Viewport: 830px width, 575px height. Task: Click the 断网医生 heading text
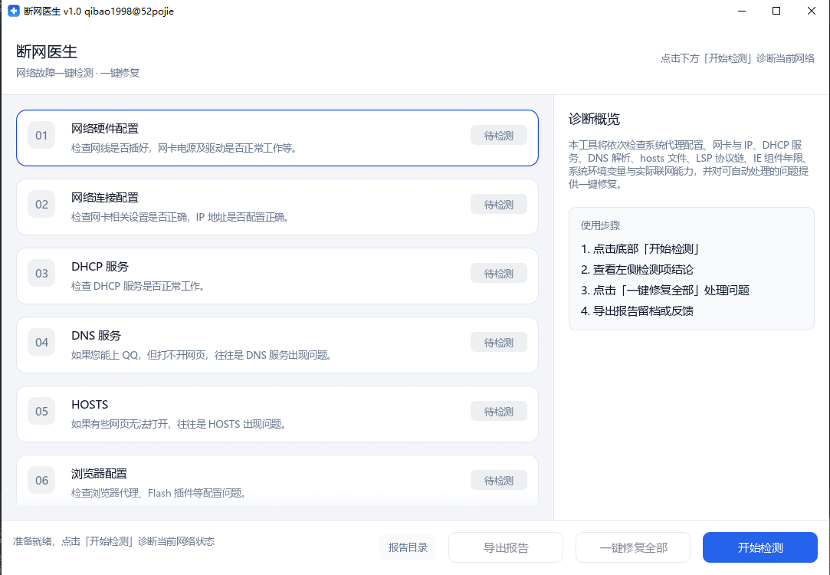pos(47,51)
